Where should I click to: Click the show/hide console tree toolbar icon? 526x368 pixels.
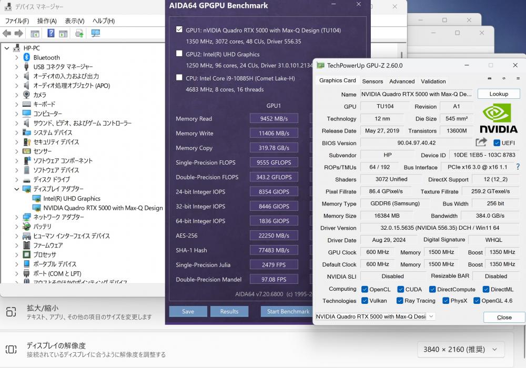[x=35, y=34]
